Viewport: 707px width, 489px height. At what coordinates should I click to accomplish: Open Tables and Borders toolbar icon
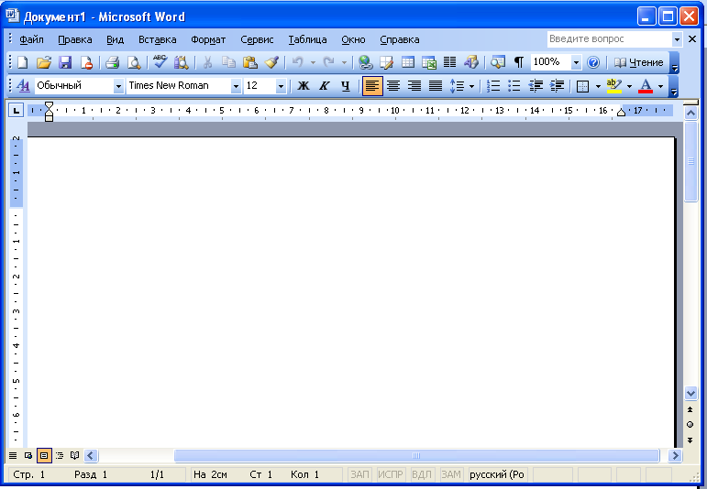(386, 62)
